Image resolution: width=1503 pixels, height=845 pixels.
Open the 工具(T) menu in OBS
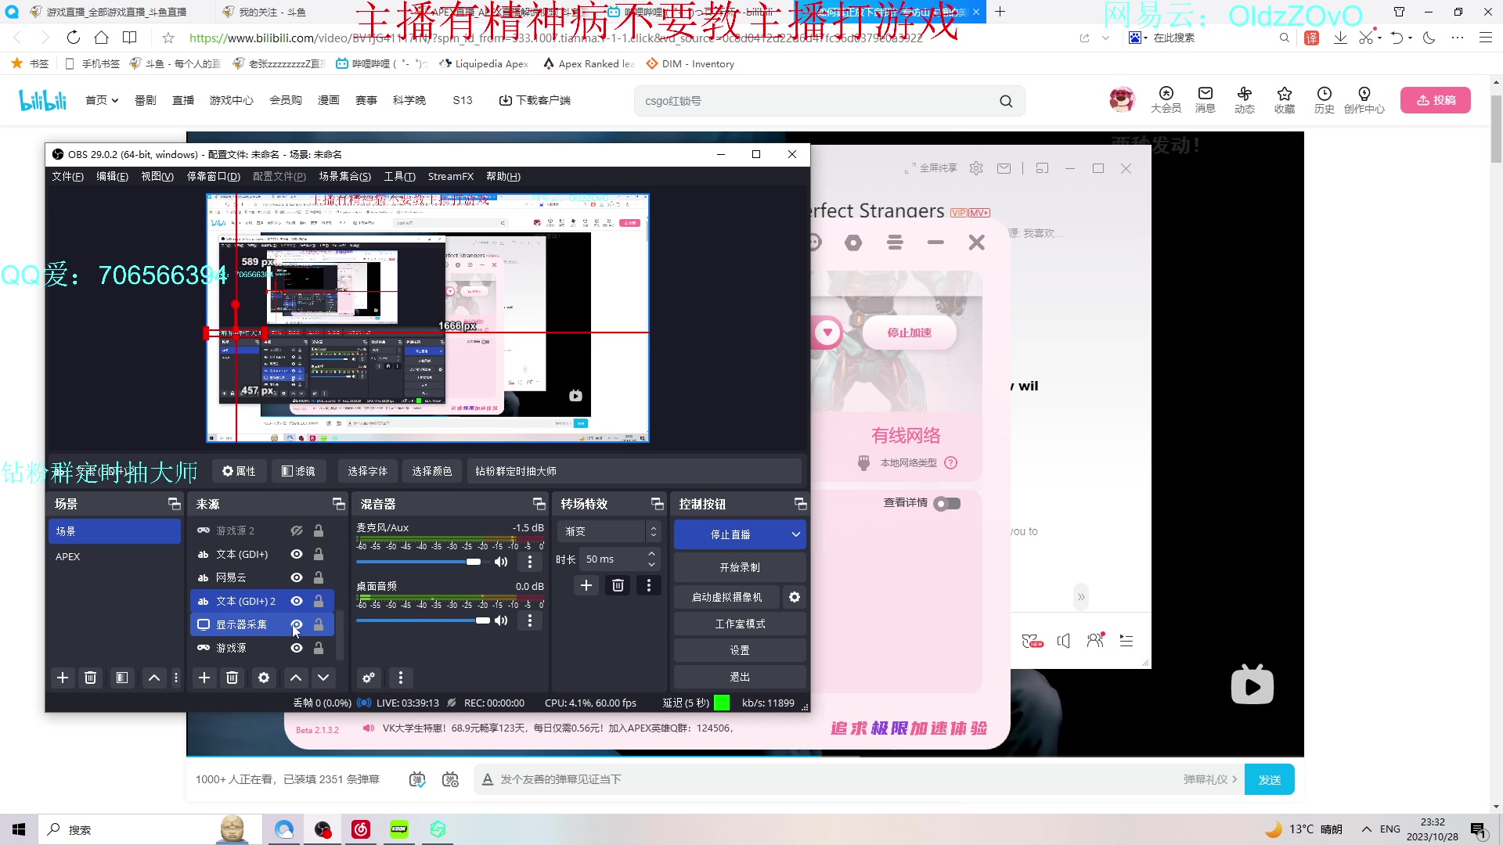click(x=399, y=176)
